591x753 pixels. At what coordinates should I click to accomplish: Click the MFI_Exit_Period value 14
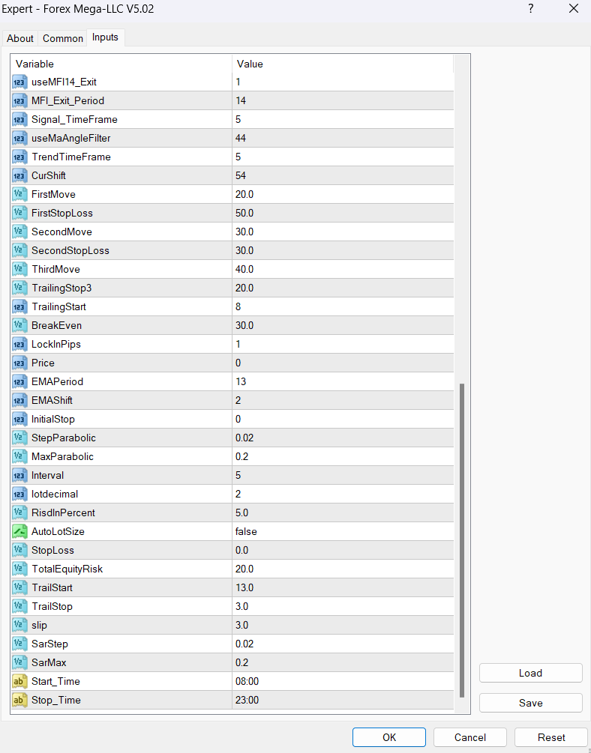point(241,101)
